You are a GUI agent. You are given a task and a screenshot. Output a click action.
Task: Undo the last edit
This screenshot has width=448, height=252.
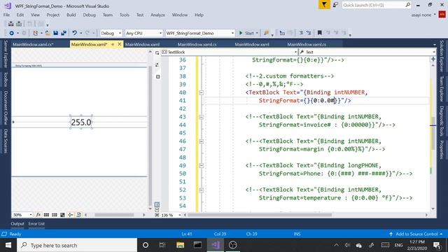(75, 33)
